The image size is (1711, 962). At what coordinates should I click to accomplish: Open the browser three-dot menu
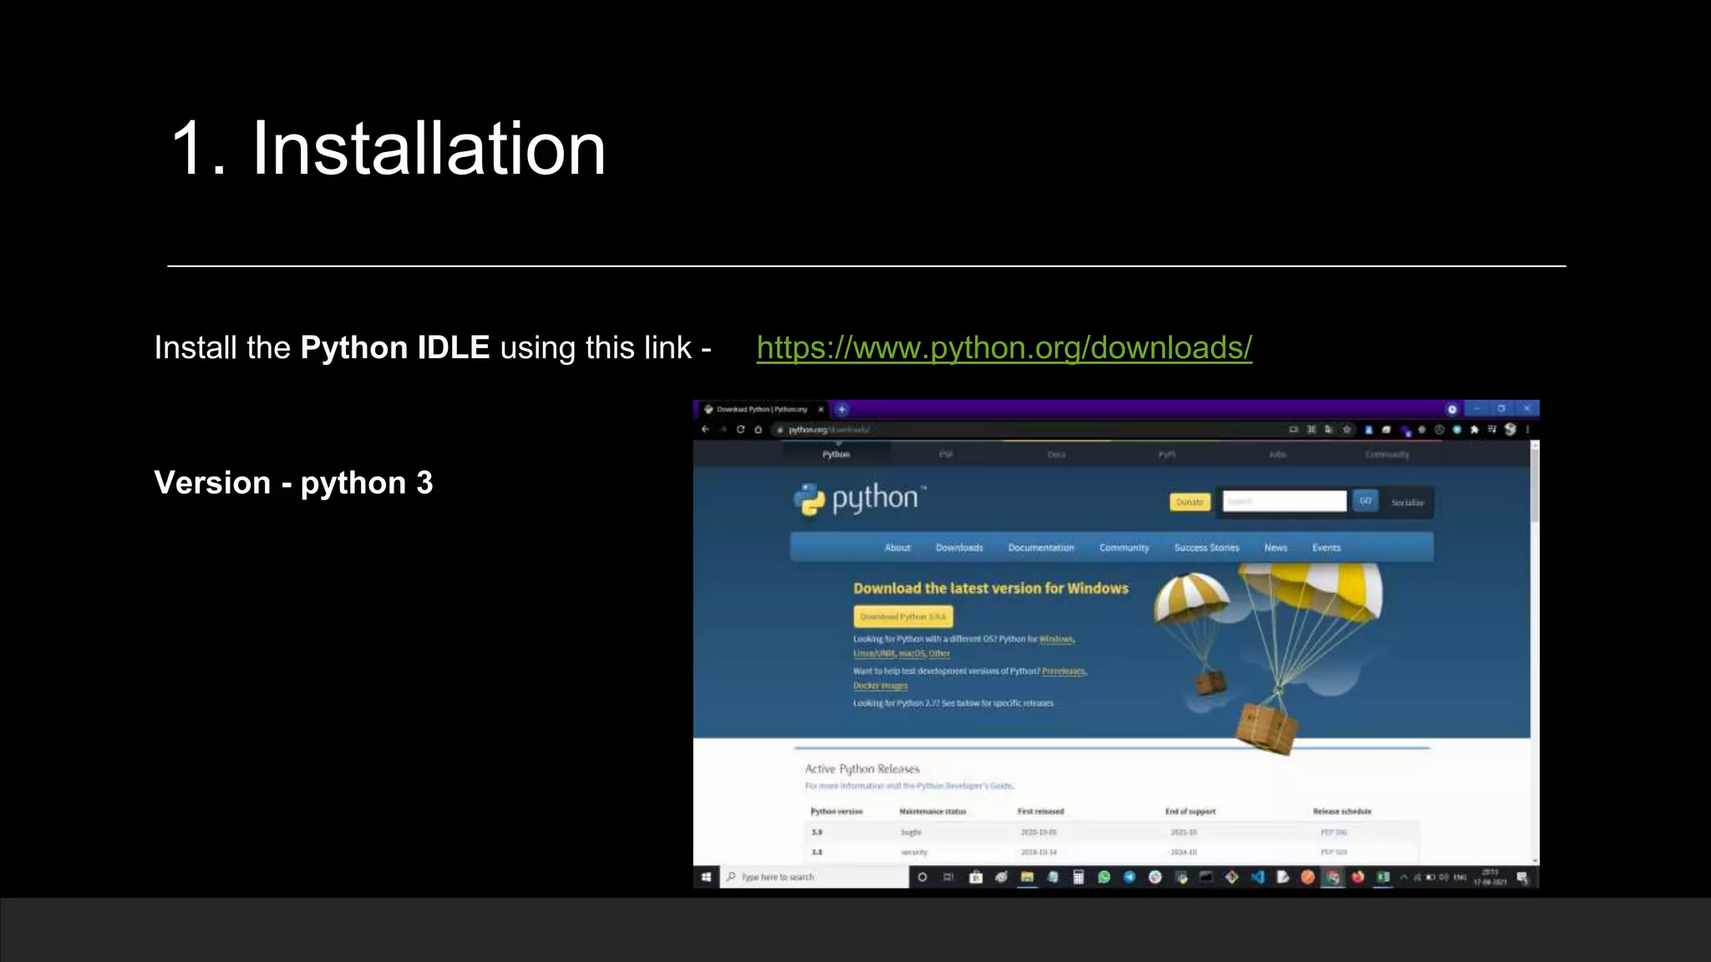click(x=1527, y=429)
